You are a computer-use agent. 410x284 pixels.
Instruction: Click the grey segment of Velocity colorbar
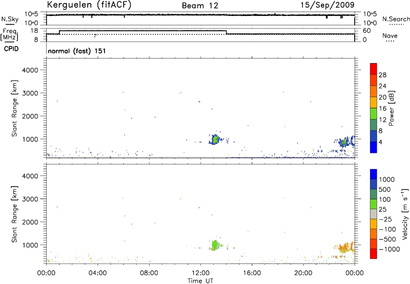point(374,214)
